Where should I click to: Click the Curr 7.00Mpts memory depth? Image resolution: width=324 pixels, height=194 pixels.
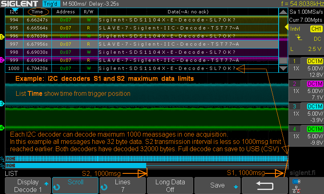coord(306,20)
